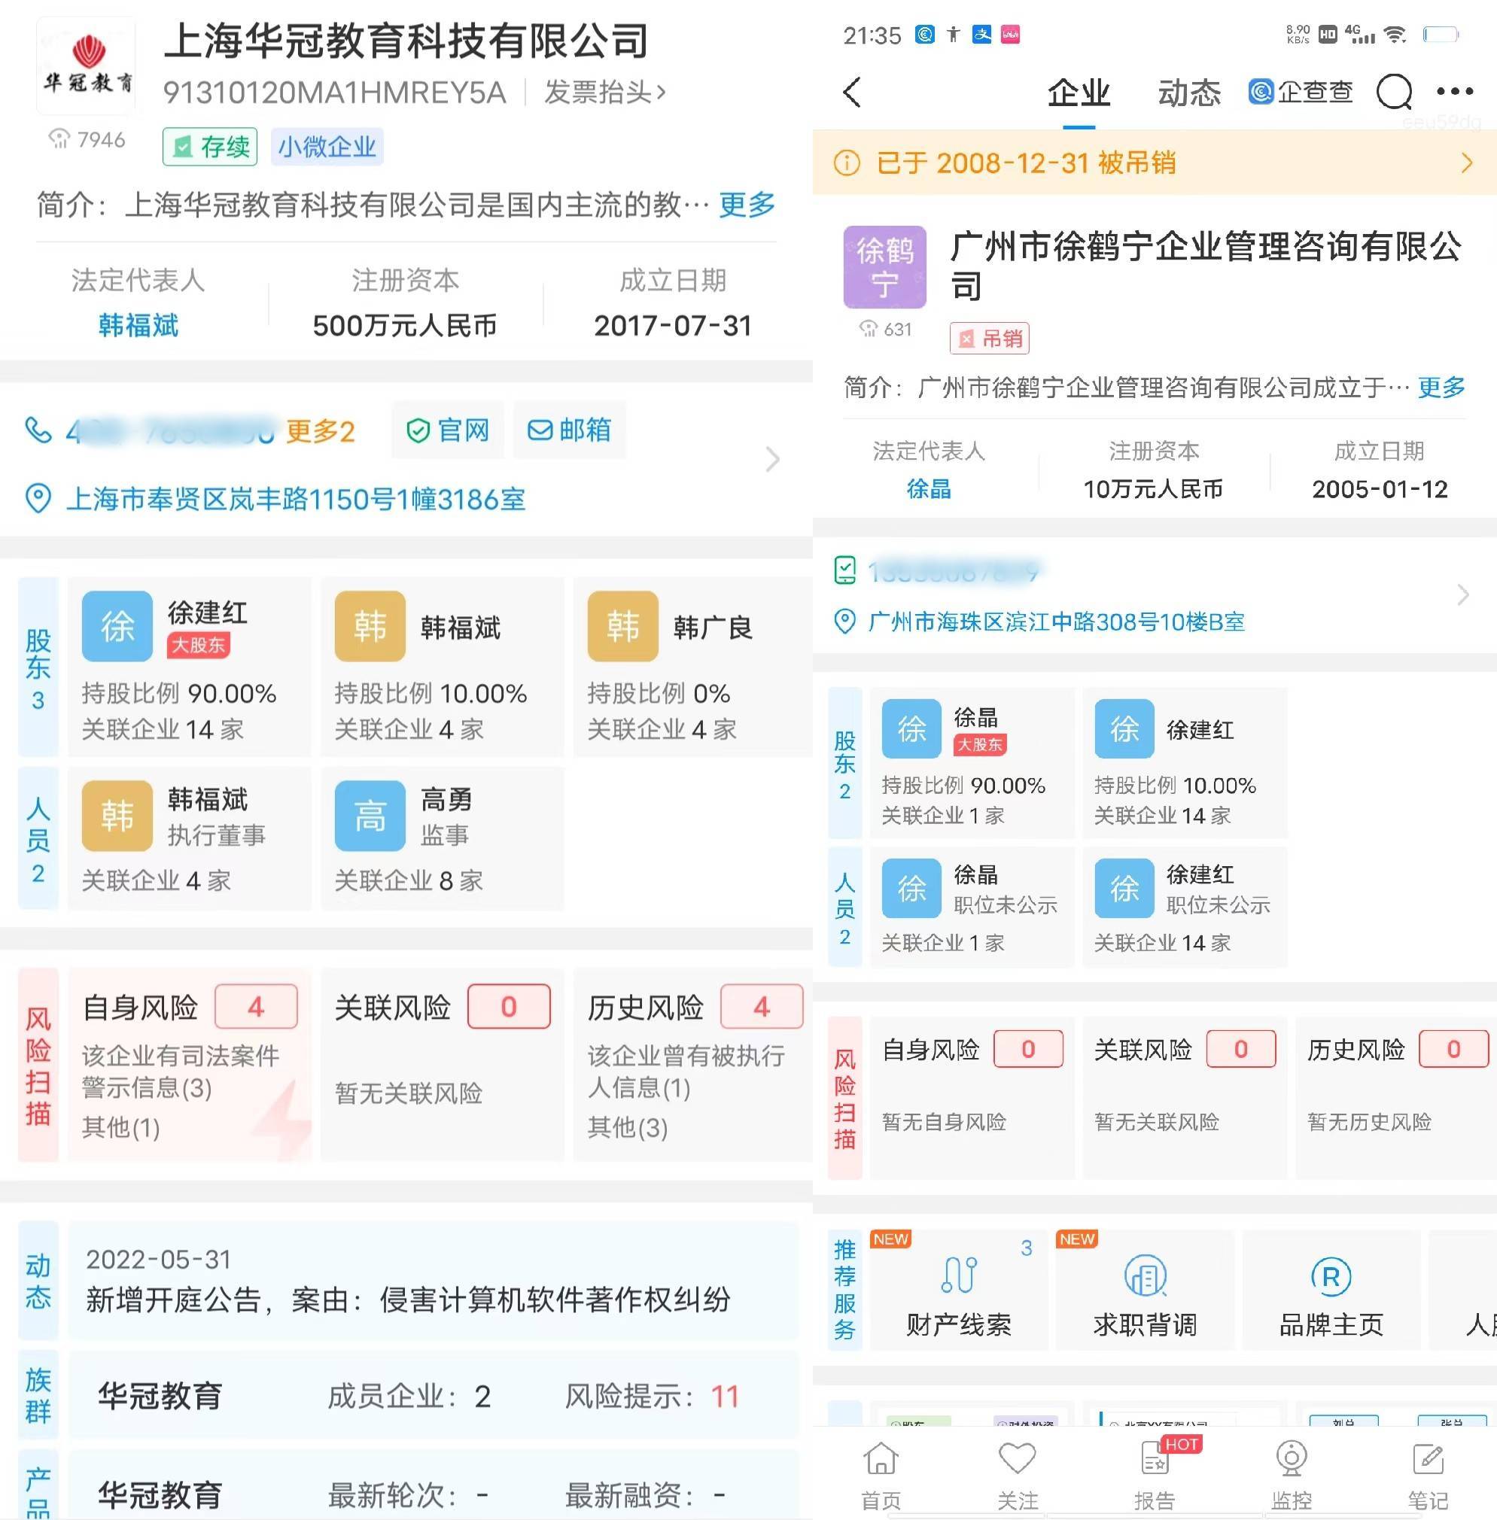Open address 上海市奉贤区岚丰路1150号1幢3186室
This screenshot has height=1520, width=1497.
coord(296,499)
